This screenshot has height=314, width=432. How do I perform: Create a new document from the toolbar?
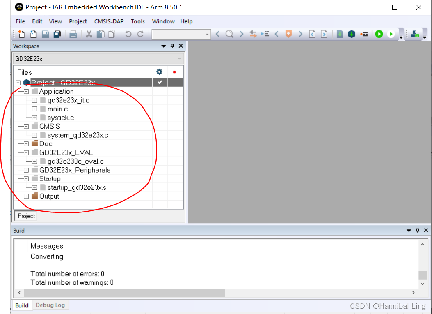click(x=21, y=34)
